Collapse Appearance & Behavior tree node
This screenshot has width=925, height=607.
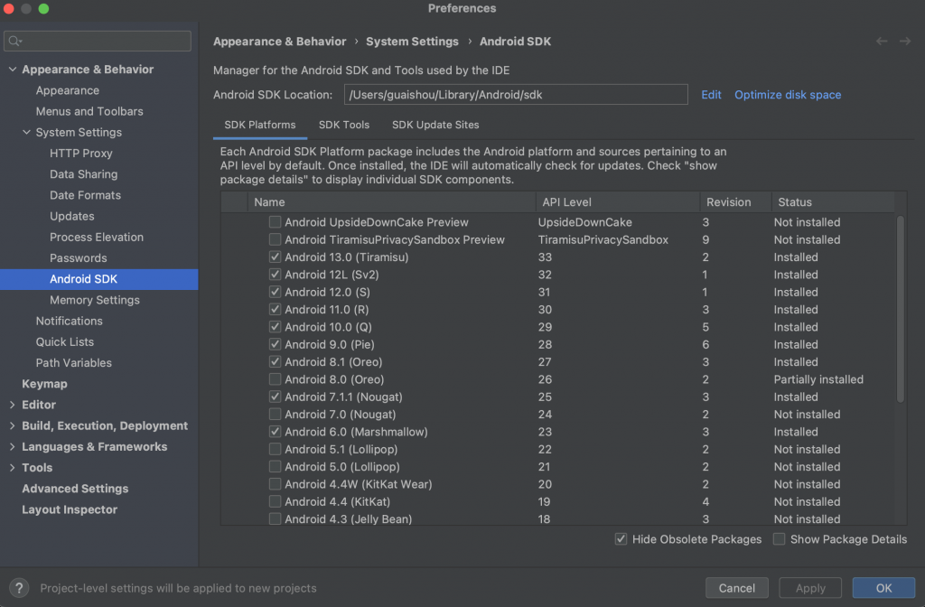coord(13,69)
